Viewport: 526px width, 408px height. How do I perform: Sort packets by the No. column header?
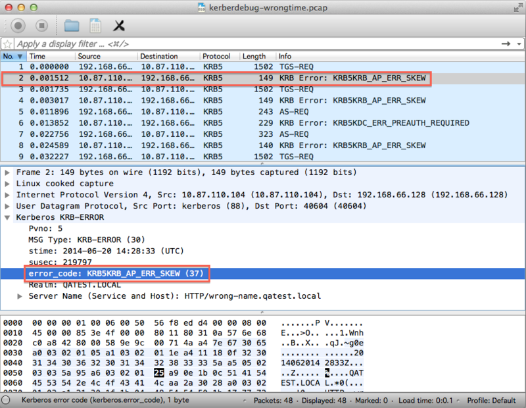(12, 56)
